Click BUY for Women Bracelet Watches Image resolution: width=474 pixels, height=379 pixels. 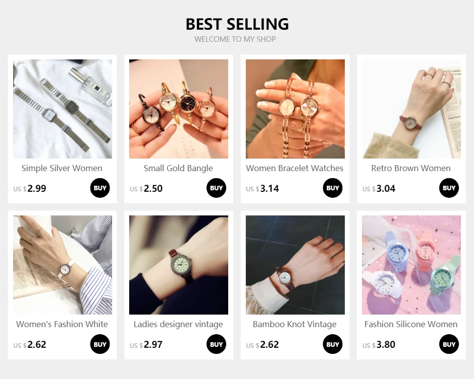click(333, 188)
